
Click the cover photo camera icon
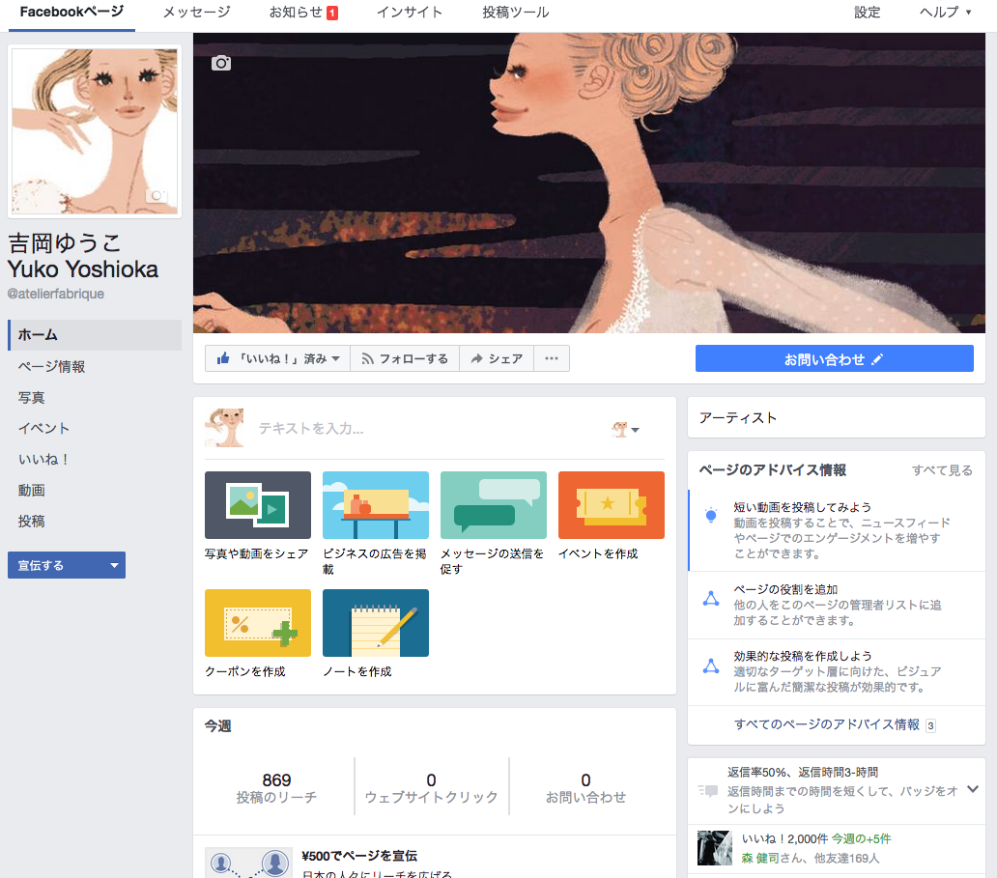click(221, 63)
